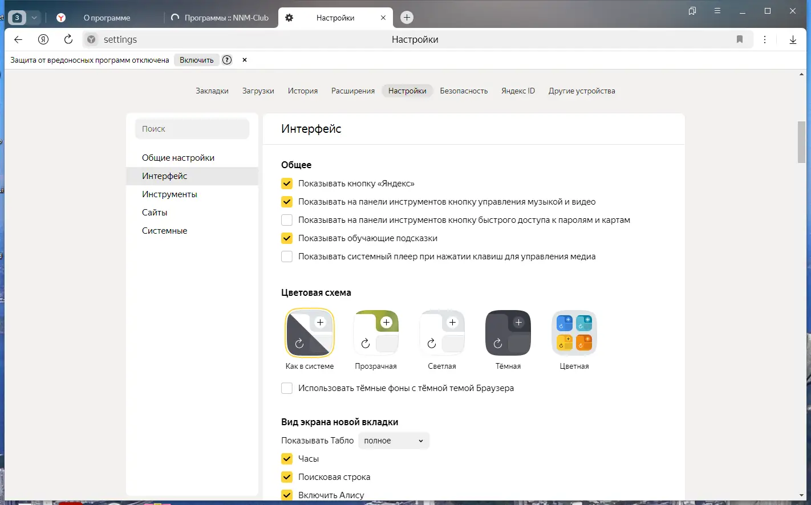Enable system player for media keys checkbox
This screenshot has width=811, height=505.
coord(287,256)
